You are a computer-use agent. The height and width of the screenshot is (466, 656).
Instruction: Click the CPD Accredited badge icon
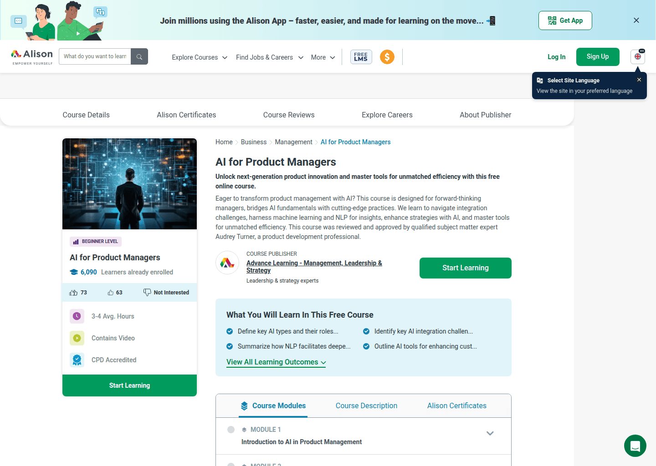point(77,360)
